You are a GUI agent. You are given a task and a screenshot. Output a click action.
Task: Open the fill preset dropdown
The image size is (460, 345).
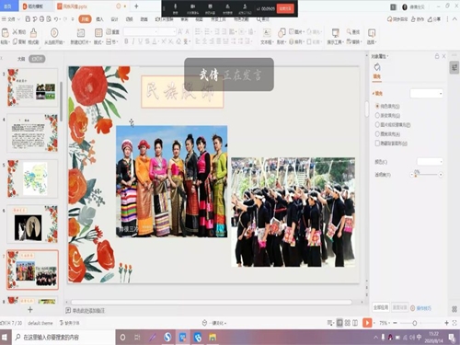click(426, 93)
